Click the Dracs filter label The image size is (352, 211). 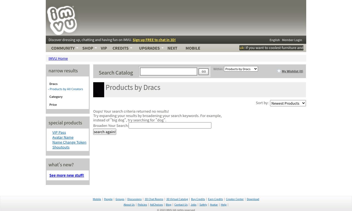point(53,84)
